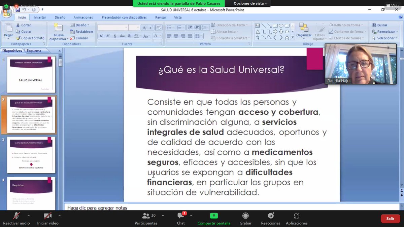Click Compartir pantalla button
The image size is (404, 227).
(214, 219)
